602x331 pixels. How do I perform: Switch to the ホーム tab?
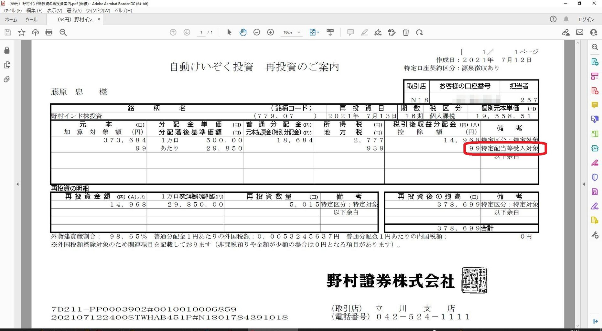(11, 19)
